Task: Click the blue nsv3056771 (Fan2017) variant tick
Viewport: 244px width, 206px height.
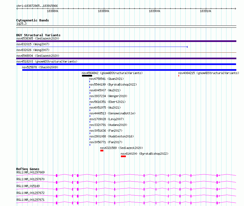Action: coord(90,145)
